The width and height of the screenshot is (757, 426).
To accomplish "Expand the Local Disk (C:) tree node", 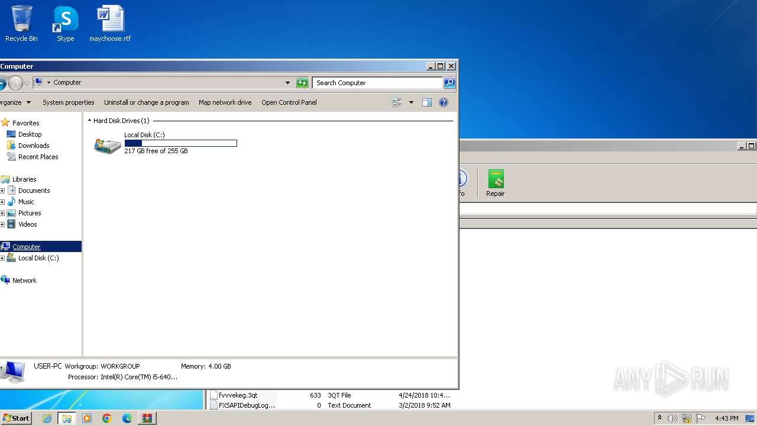I will [x=2, y=258].
